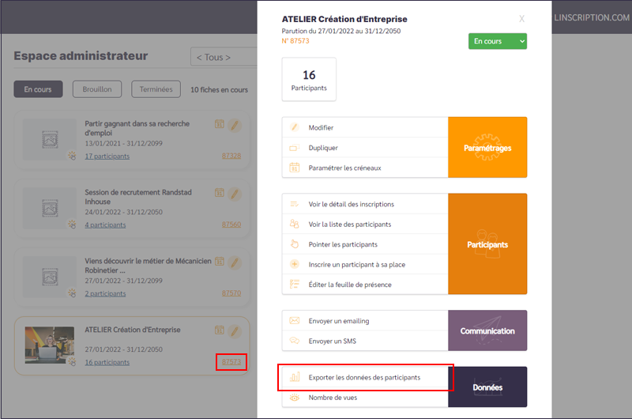Select Éditer la feuille de présence
Image resolution: width=632 pixels, height=419 pixels.
click(349, 285)
